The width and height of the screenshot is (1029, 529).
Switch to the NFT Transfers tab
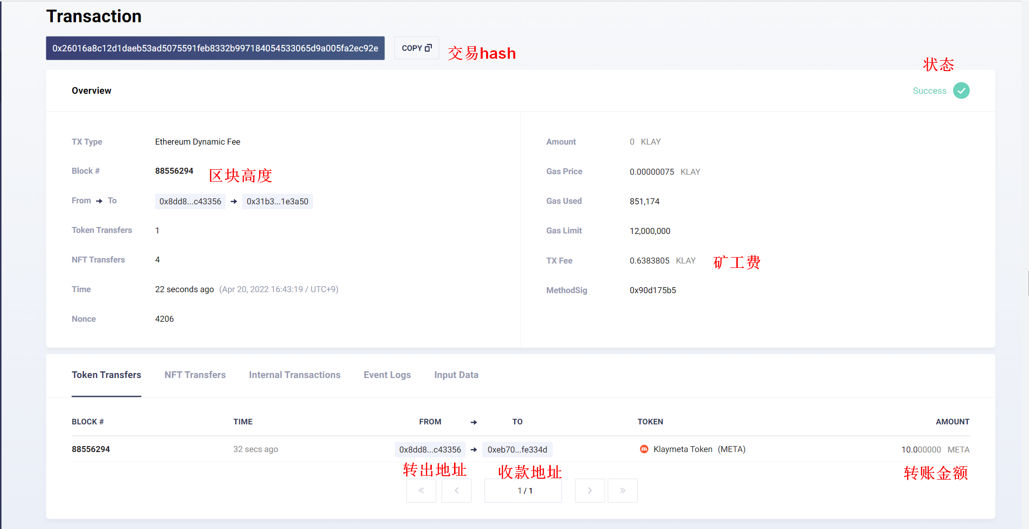pyautogui.click(x=195, y=375)
